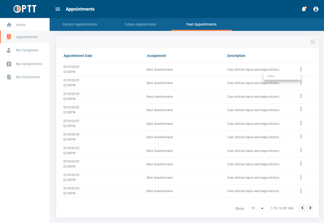
Task: Go to the previous page of appointments
Action: 302,208
